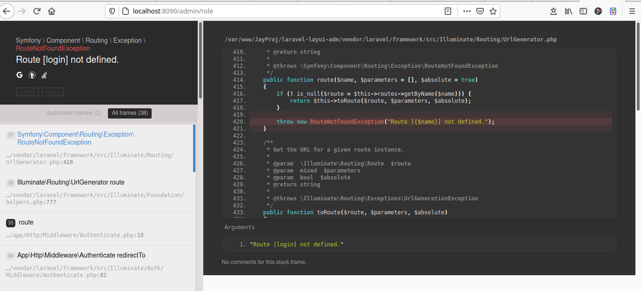
Task: Reload the localhost page
Action: point(36,11)
